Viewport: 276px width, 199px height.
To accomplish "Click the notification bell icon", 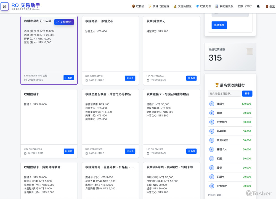I will (x=258, y=6).
